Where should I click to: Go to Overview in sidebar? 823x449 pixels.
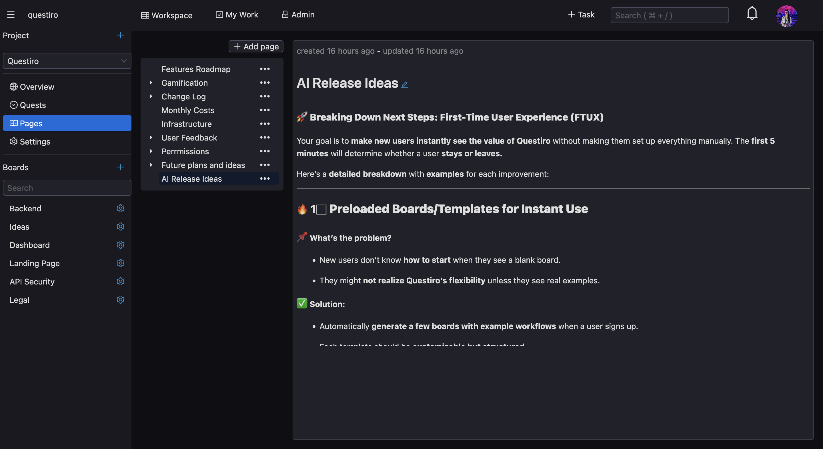pos(67,87)
